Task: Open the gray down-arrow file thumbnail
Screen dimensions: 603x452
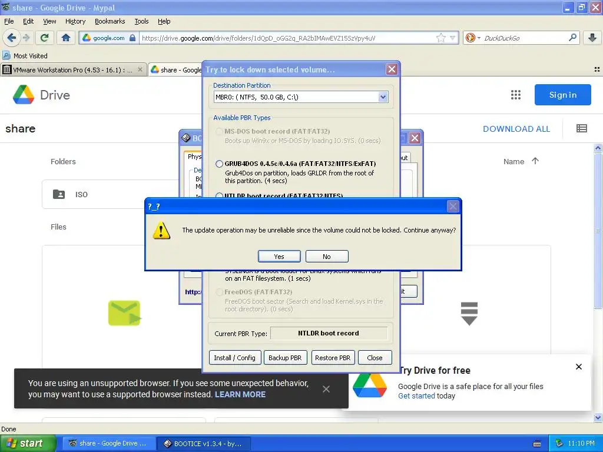Action: coord(469,313)
